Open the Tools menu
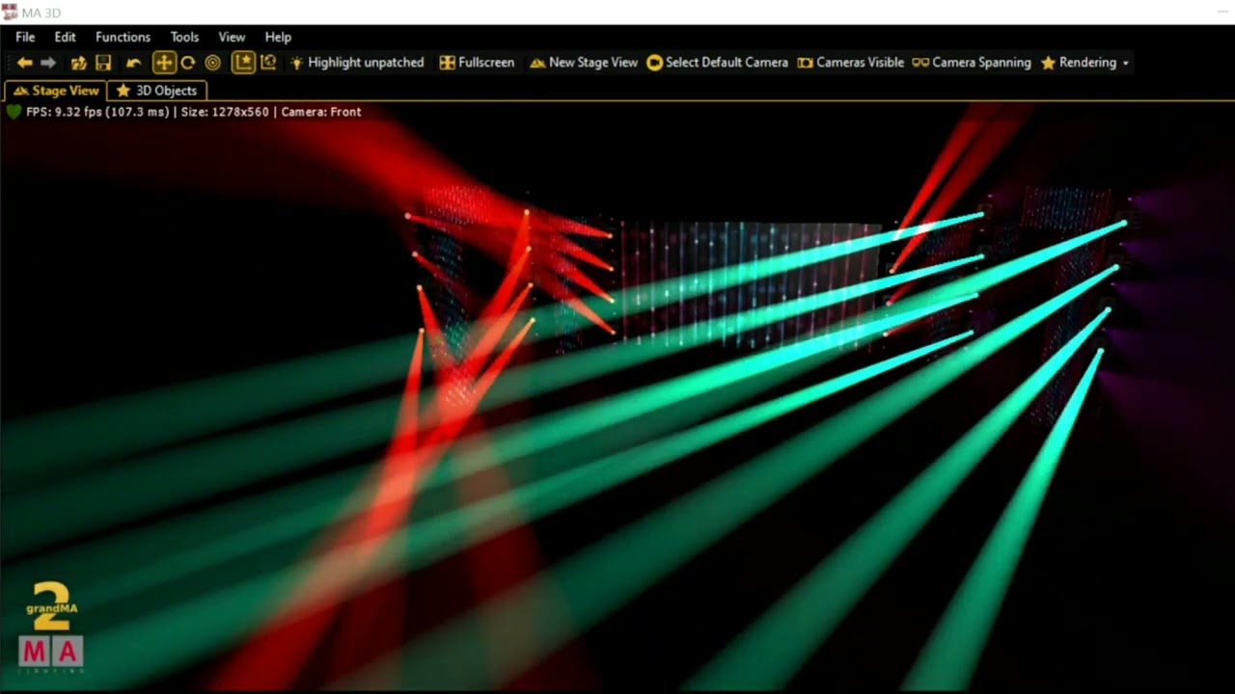 tap(184, 37)
